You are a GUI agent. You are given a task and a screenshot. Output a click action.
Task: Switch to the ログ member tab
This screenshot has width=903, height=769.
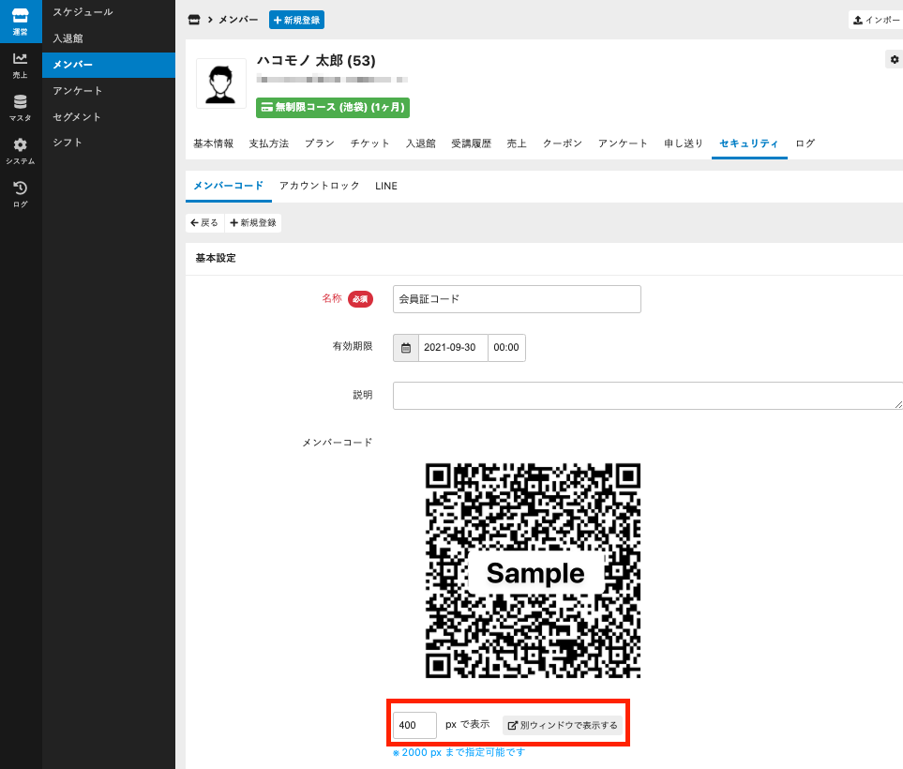click(805, 143)
